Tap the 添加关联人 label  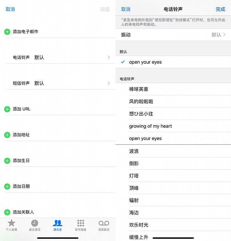(x=23, y=212)
